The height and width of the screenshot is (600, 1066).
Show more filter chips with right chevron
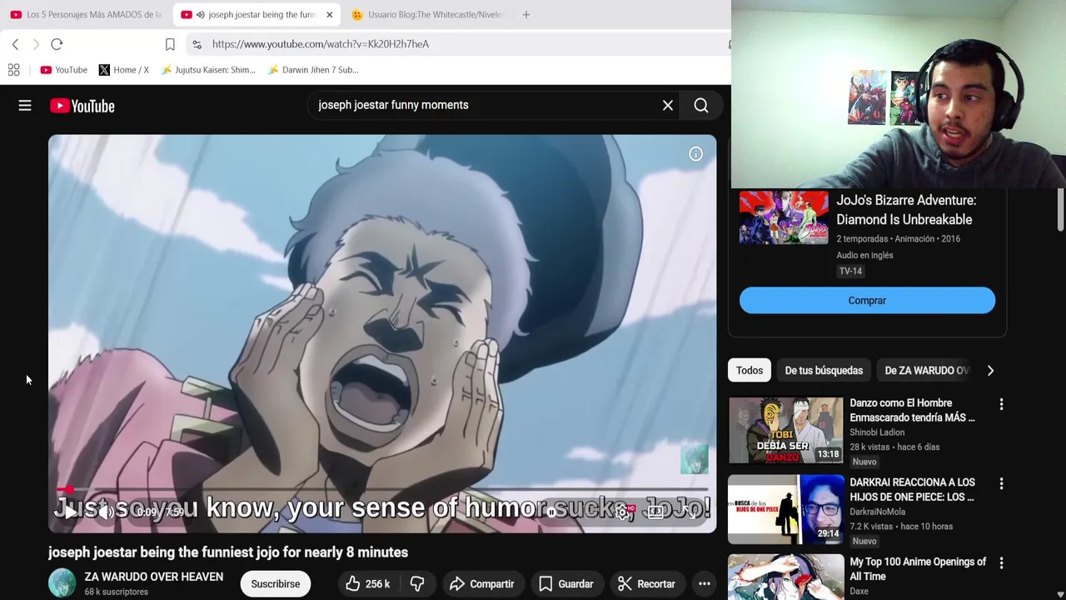pyautogui.click(x=990, y=371)
